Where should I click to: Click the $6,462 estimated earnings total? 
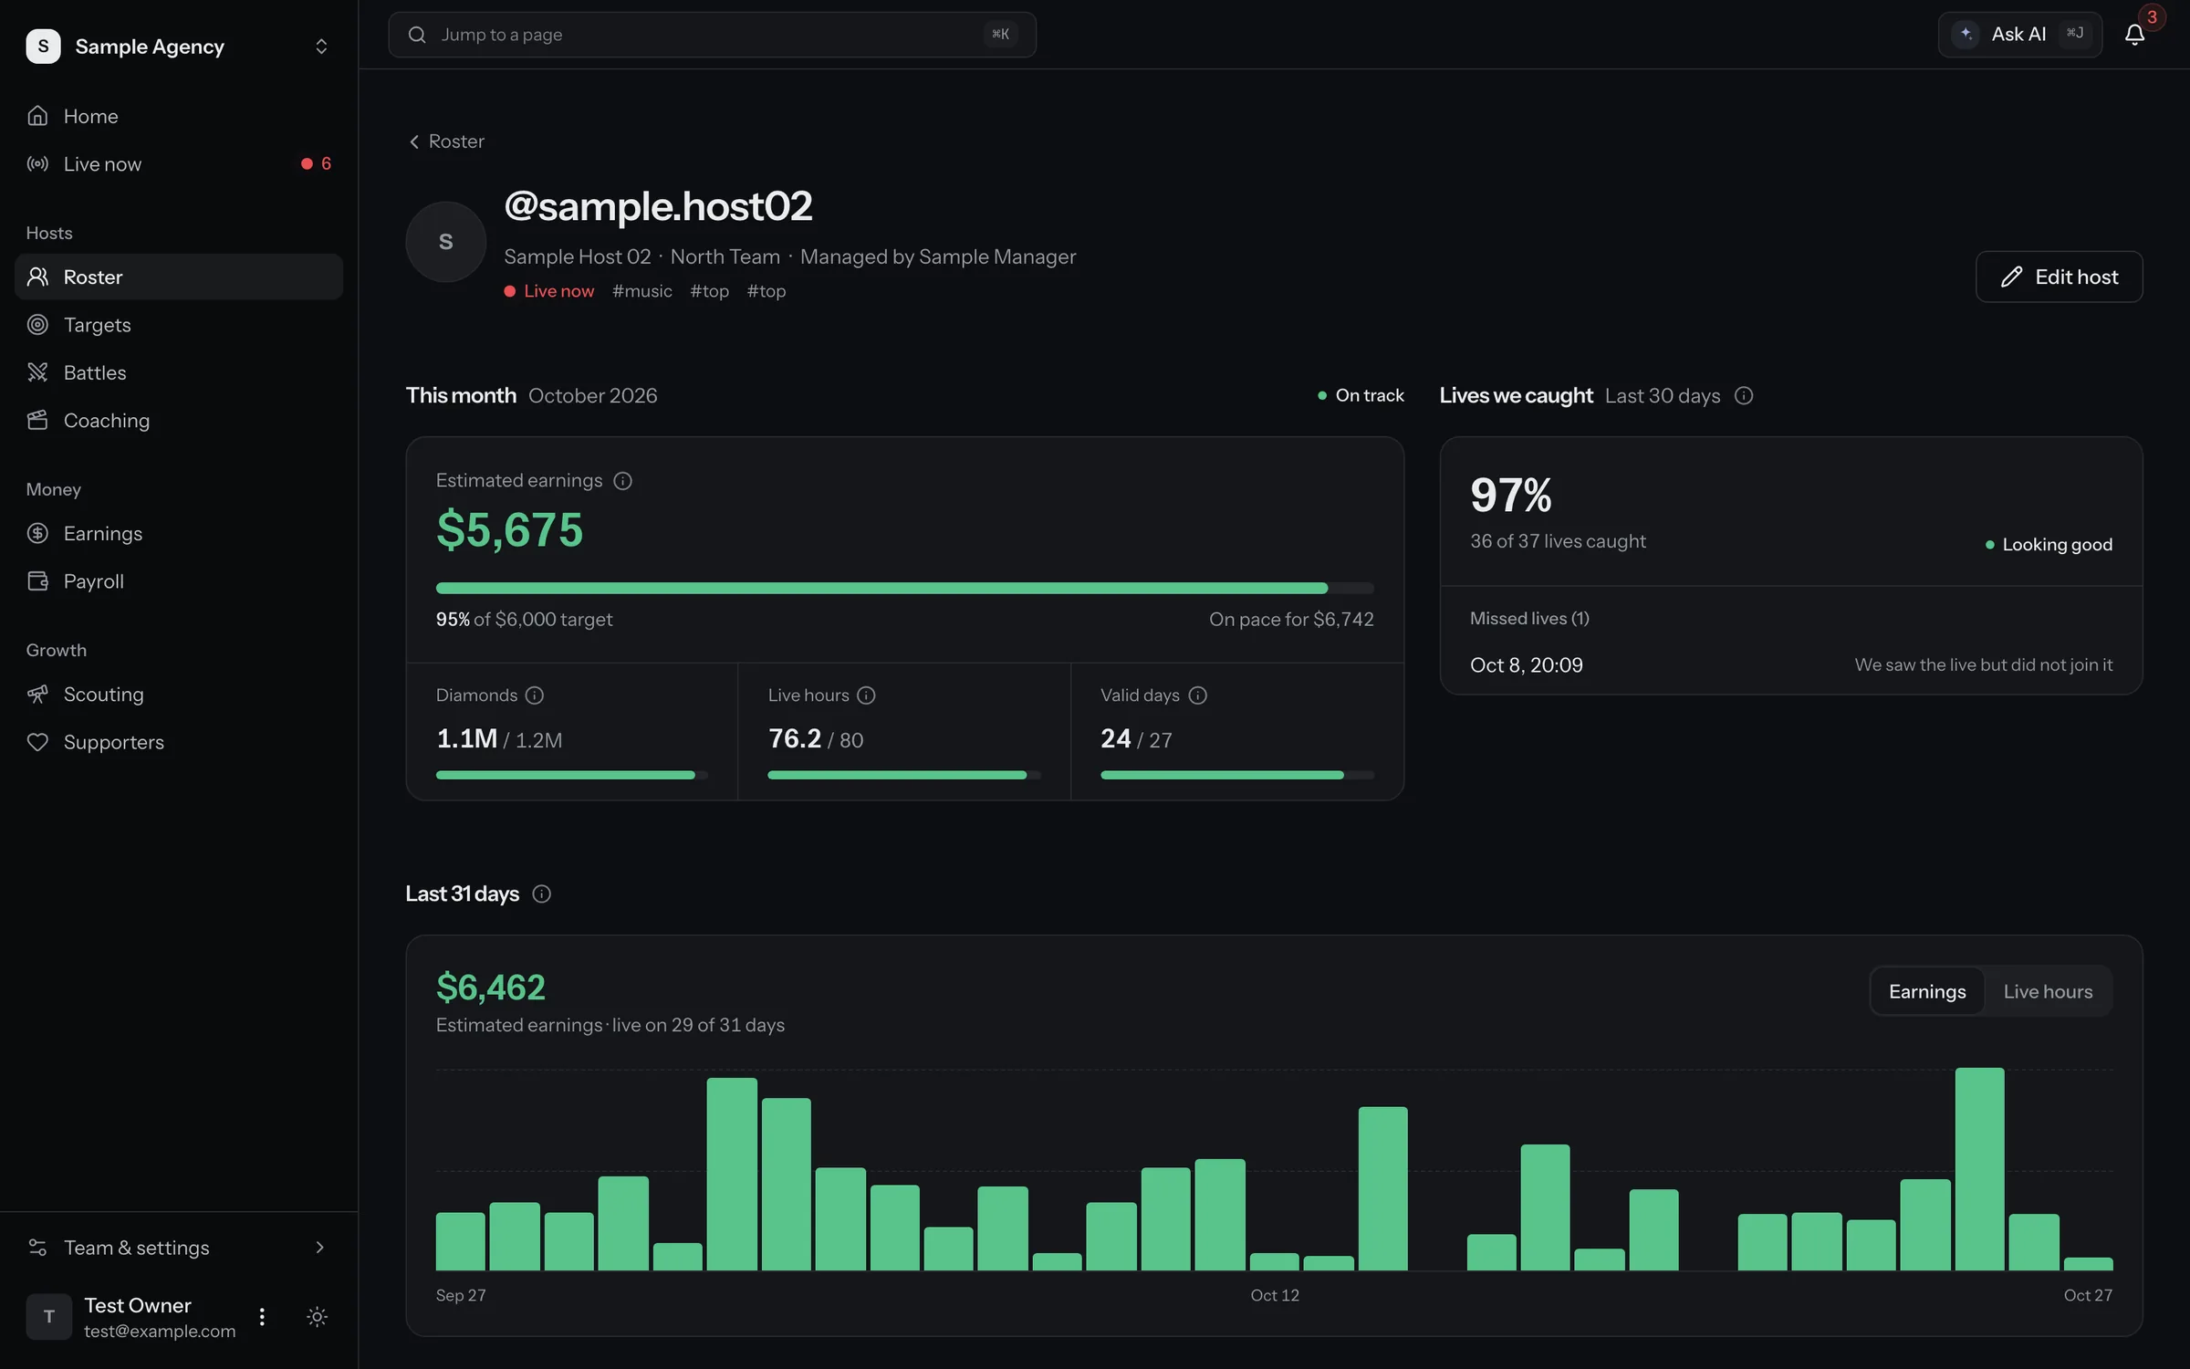coord(491,988)
